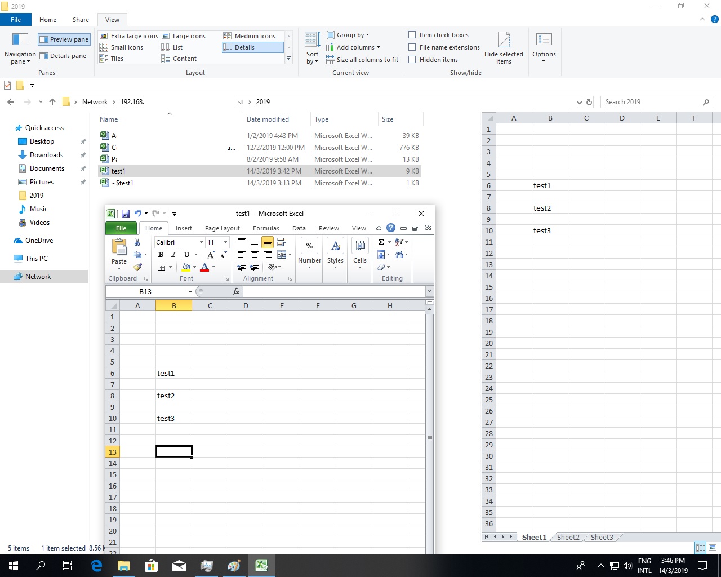The width and height of the screenshot is (721, 577).
Task: Expand the formula bar arrow
Action: [429, 291]
